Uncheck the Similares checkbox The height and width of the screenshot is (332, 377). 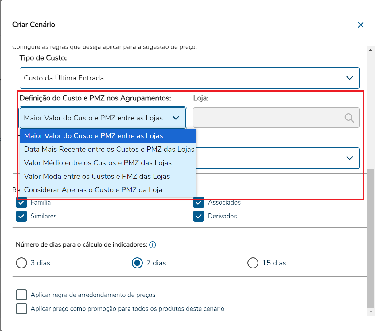pos(21,216)
